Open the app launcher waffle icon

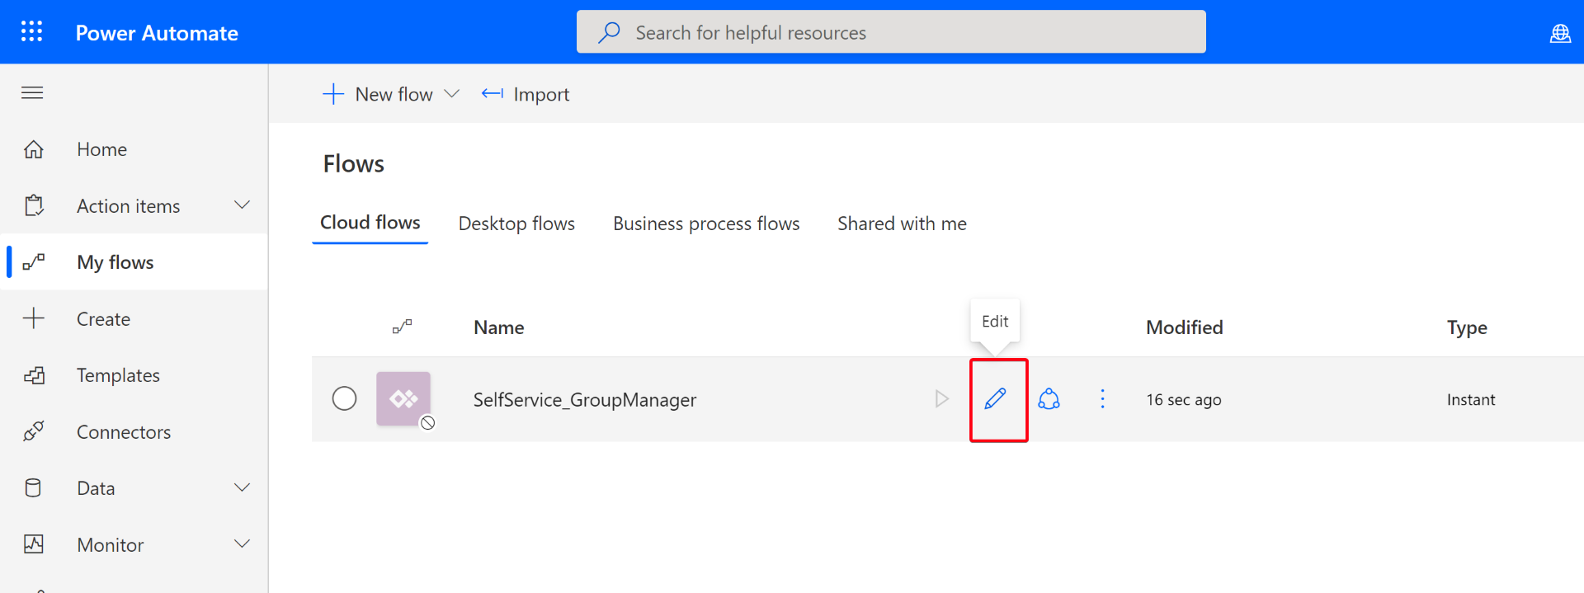(31, 32)
